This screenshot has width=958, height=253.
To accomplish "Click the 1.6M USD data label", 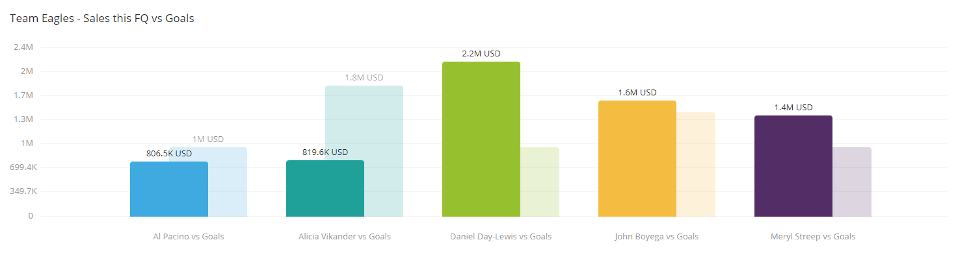I will pos(637,93).
